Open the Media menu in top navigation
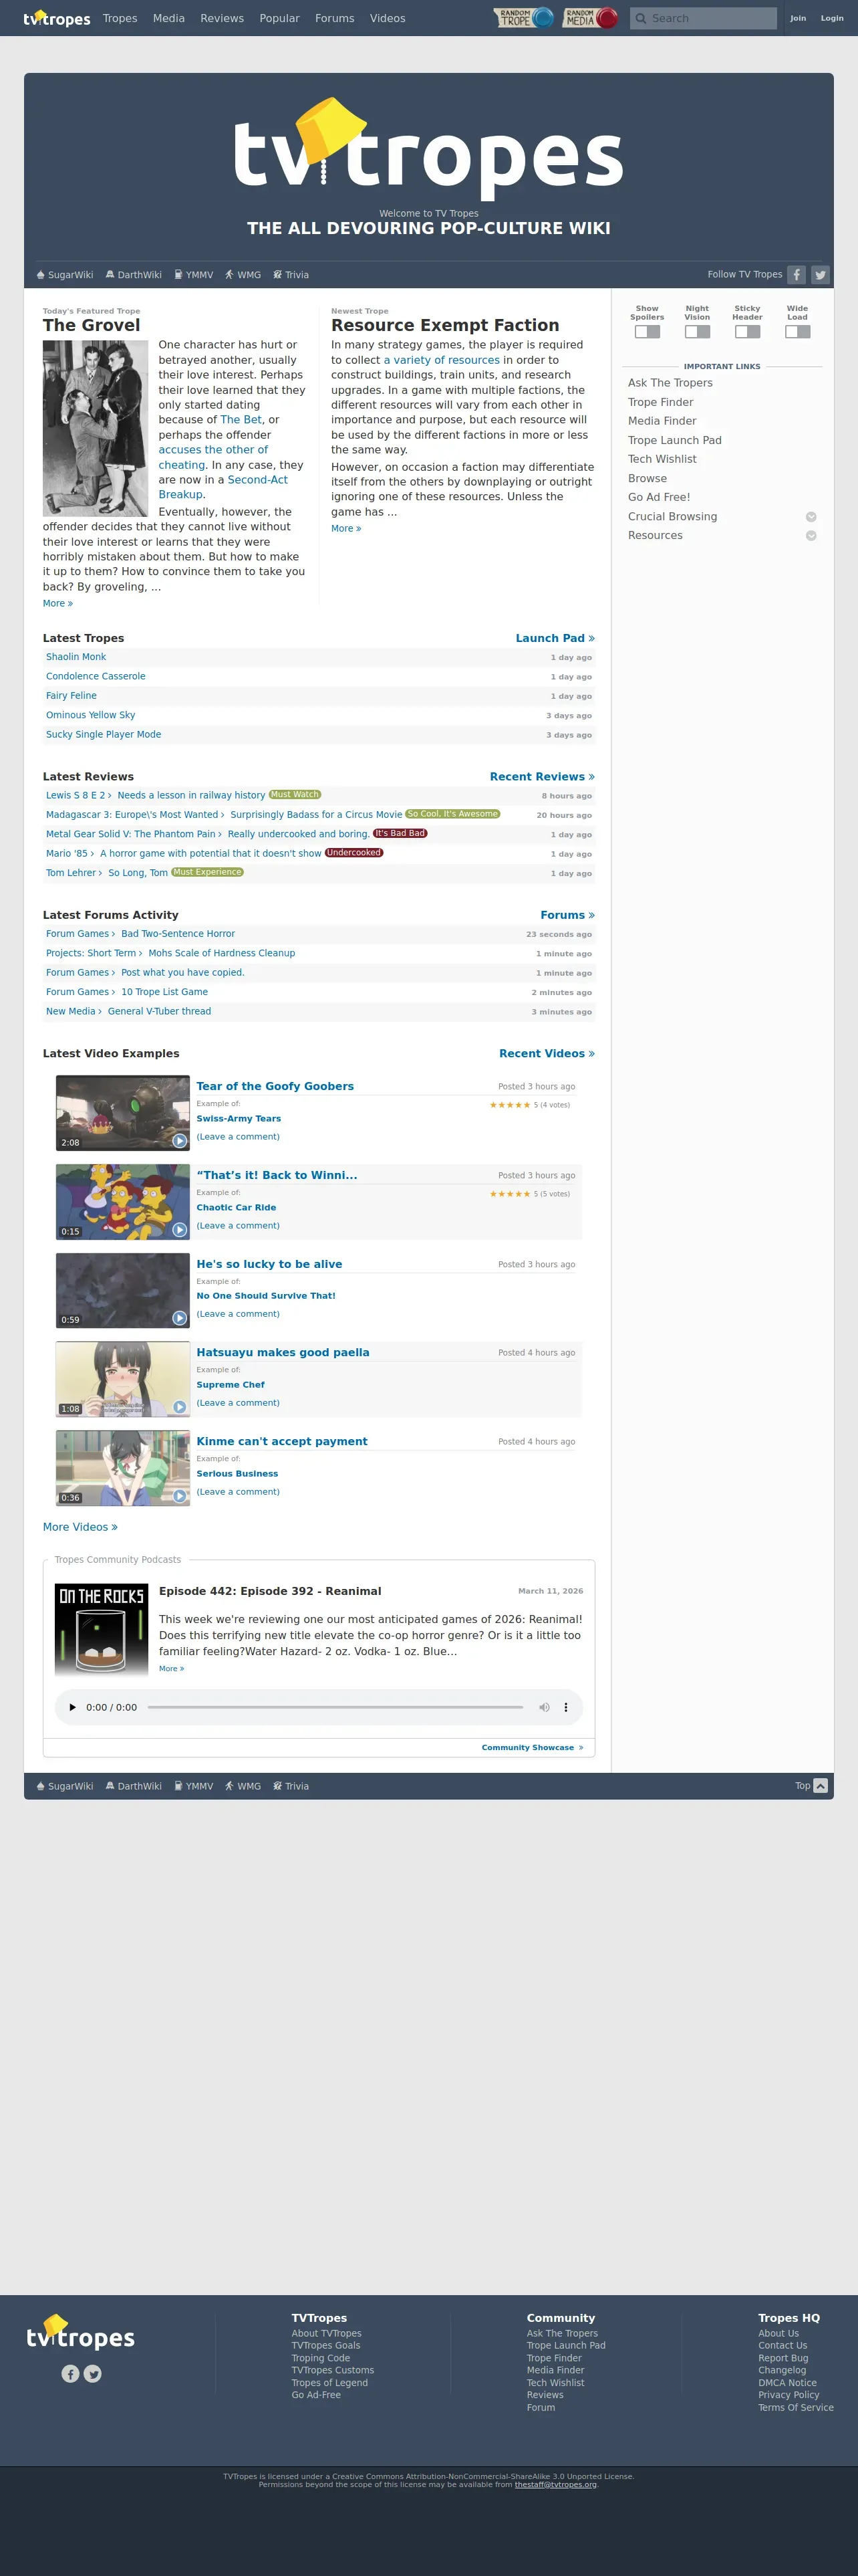The width and height of the screenshot is (858, 2576). coord(169,18)
